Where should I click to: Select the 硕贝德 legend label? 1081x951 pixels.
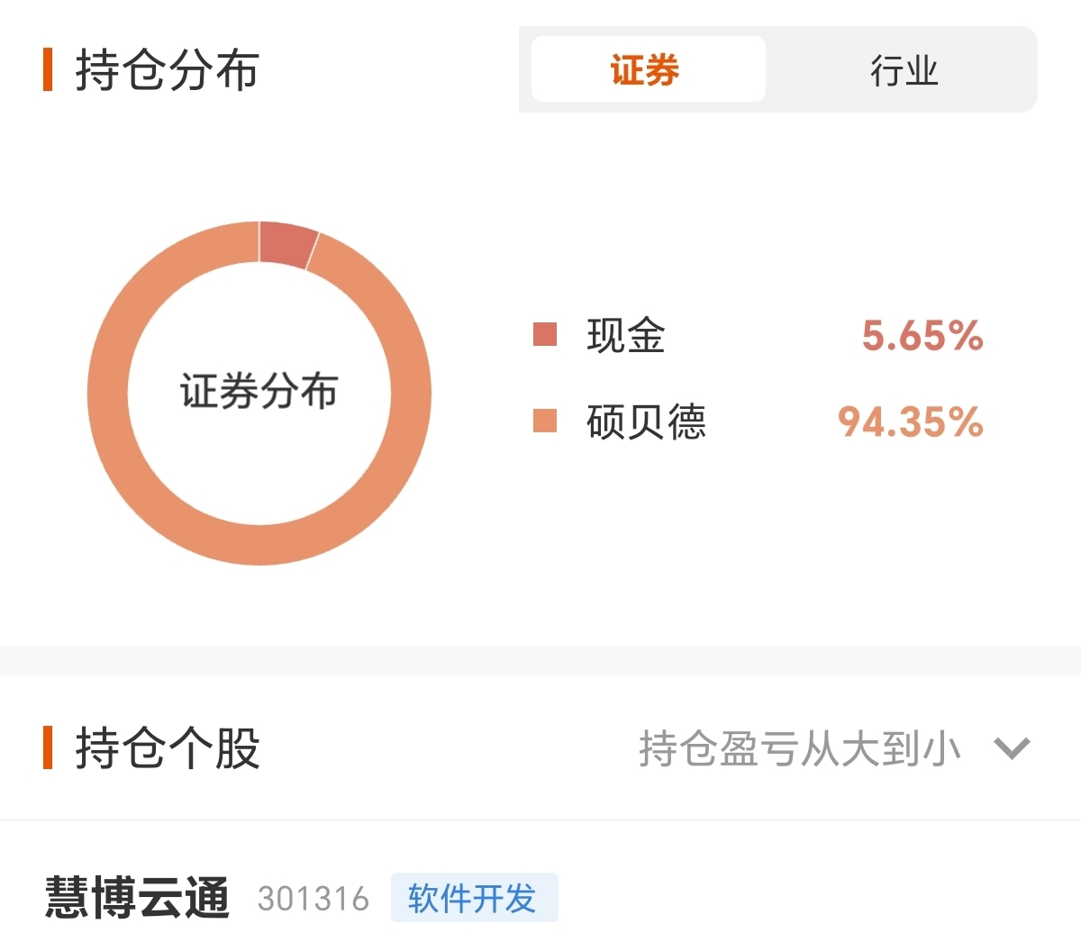point(646,421)
